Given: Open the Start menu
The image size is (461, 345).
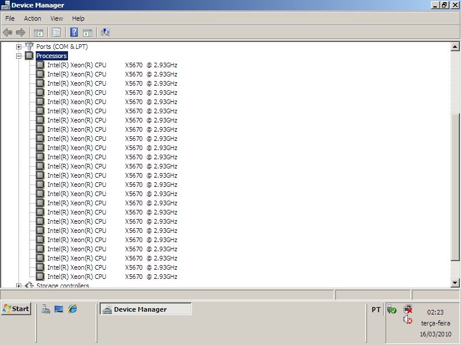Looking at the screenshot, I should (16, 309).
